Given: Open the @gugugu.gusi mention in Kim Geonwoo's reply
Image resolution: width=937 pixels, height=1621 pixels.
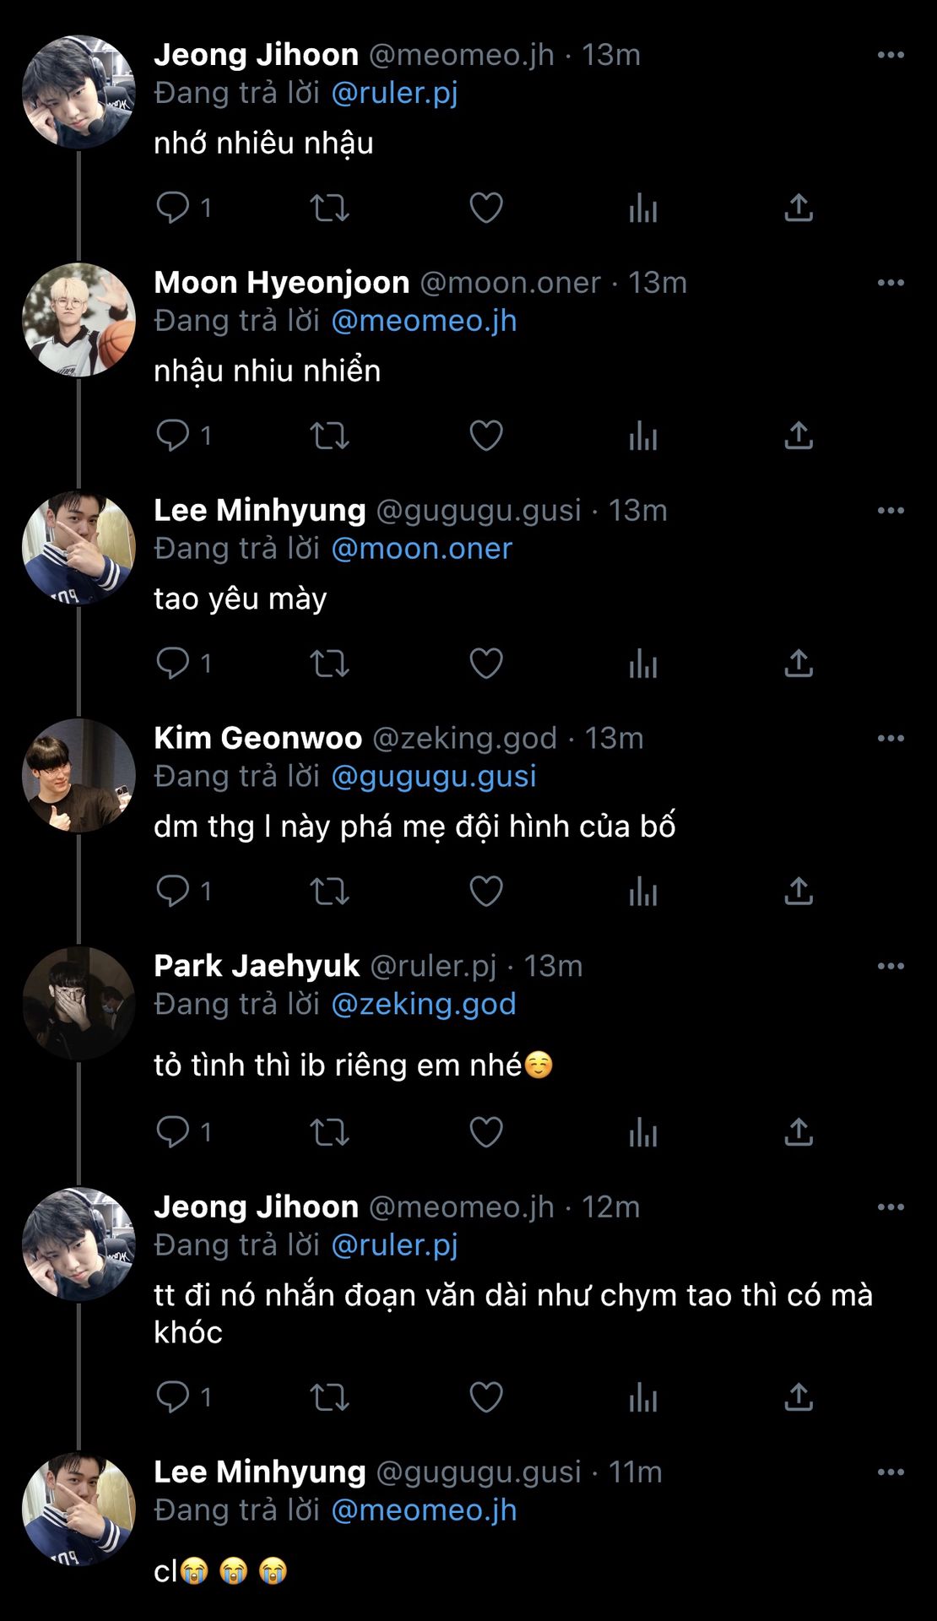Looking at the screenshot, I should [x=433, y=777].
